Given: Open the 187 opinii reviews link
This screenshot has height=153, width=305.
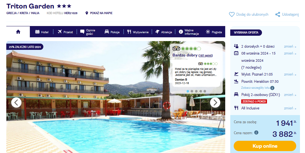Looking at the screenshot, I should (x=206, y=55).
